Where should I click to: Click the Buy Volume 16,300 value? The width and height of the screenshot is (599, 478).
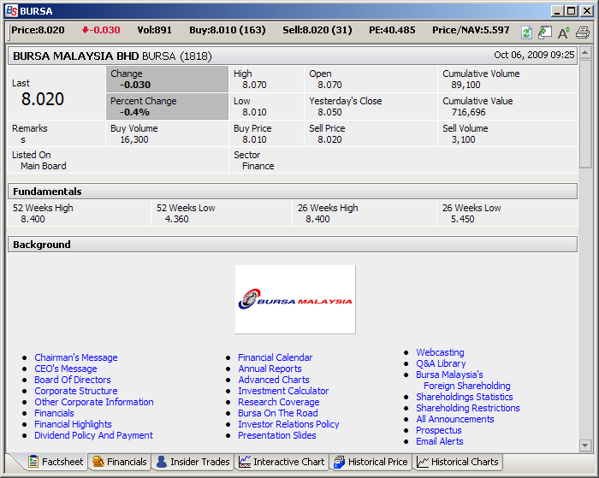tap(134, 140)
